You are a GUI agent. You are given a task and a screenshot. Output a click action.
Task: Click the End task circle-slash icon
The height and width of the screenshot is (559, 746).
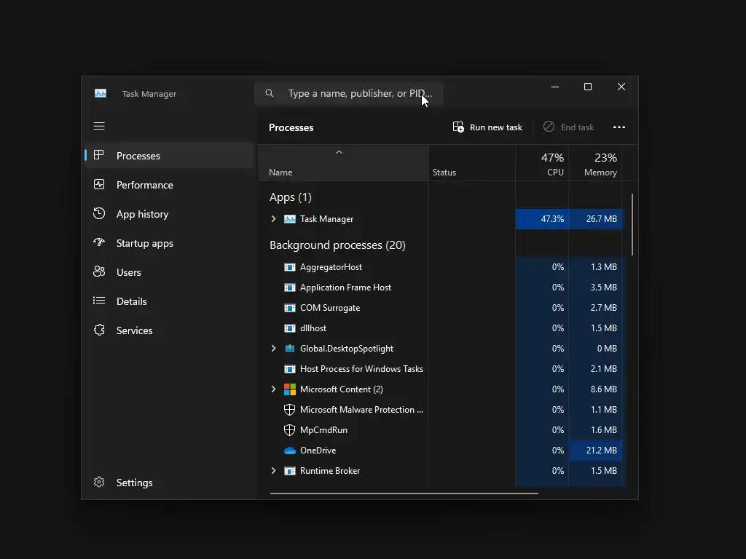point(549,127)
